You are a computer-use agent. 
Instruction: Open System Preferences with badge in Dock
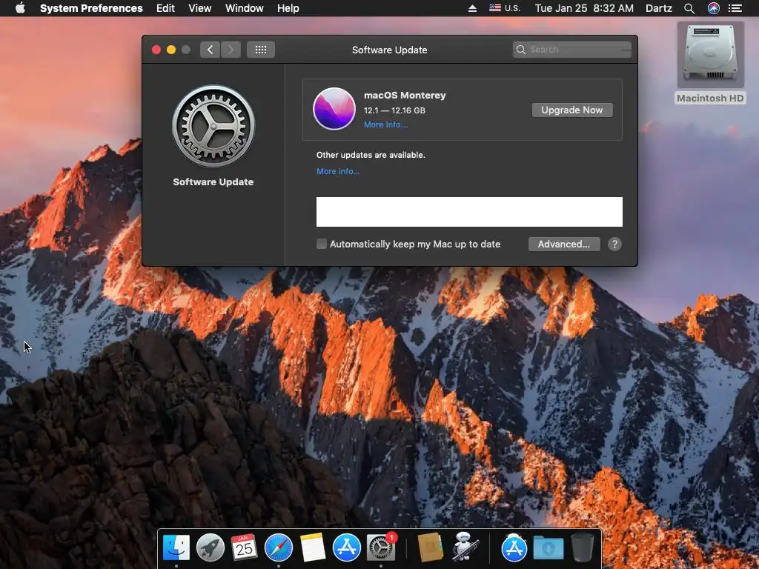point(381,548)
